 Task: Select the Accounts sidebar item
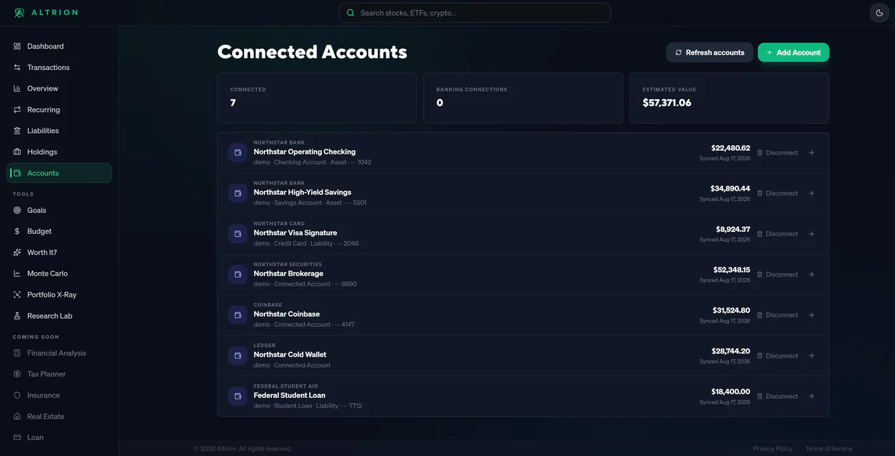(x=59, y=172)
